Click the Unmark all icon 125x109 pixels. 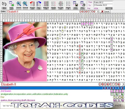pyautogui.click(x=68, y=4)
